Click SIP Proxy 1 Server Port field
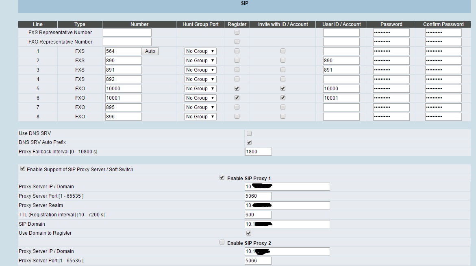 pos(258,196)
